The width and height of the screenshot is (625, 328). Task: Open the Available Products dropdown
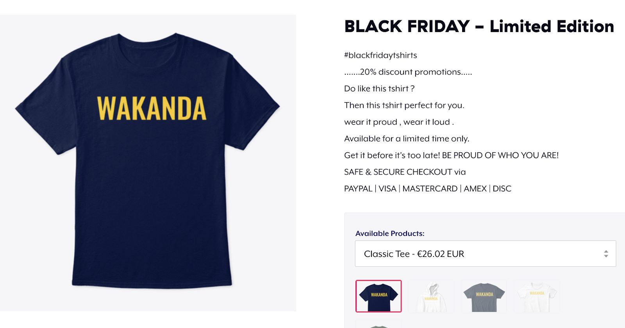click(x=485, y=254)
